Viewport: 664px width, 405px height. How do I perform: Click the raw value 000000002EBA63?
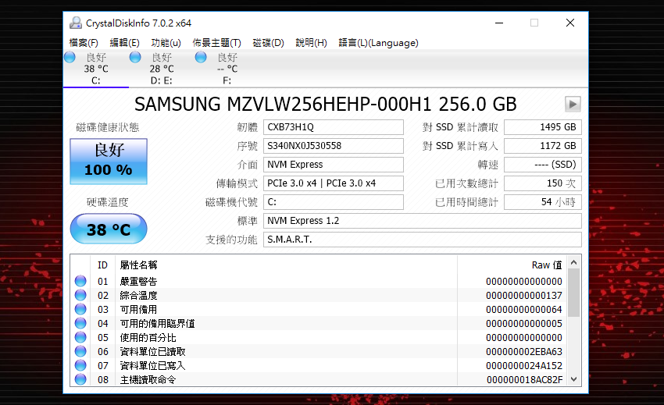tap(524, 352)
